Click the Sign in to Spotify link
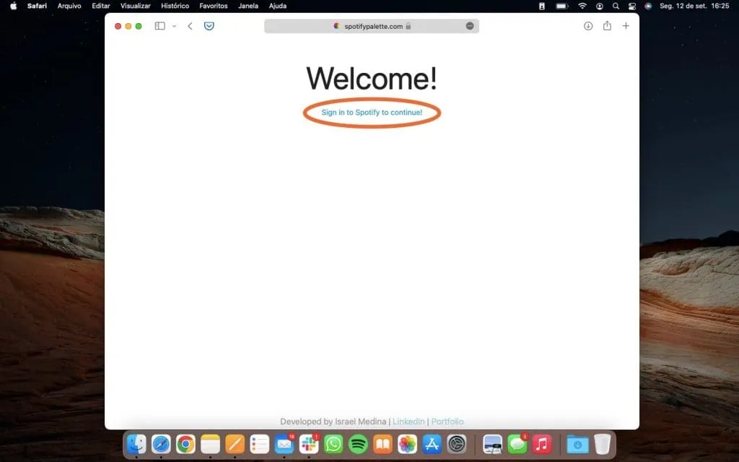Screen dimensions: 739x462 click(372, 113)
